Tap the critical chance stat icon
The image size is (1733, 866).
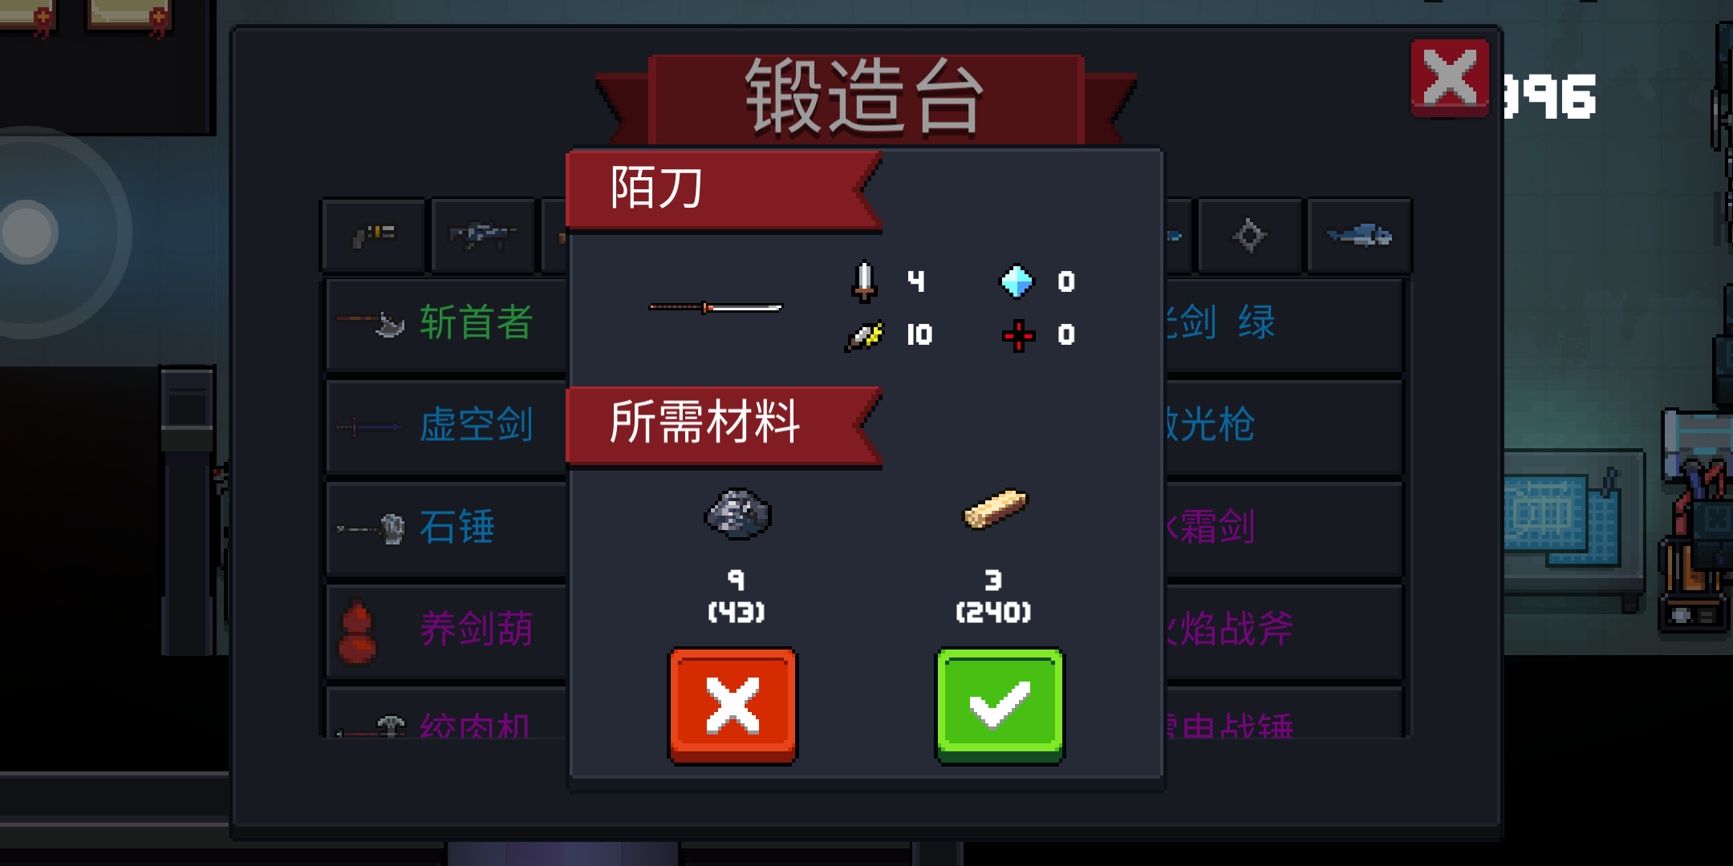[864, 336]
